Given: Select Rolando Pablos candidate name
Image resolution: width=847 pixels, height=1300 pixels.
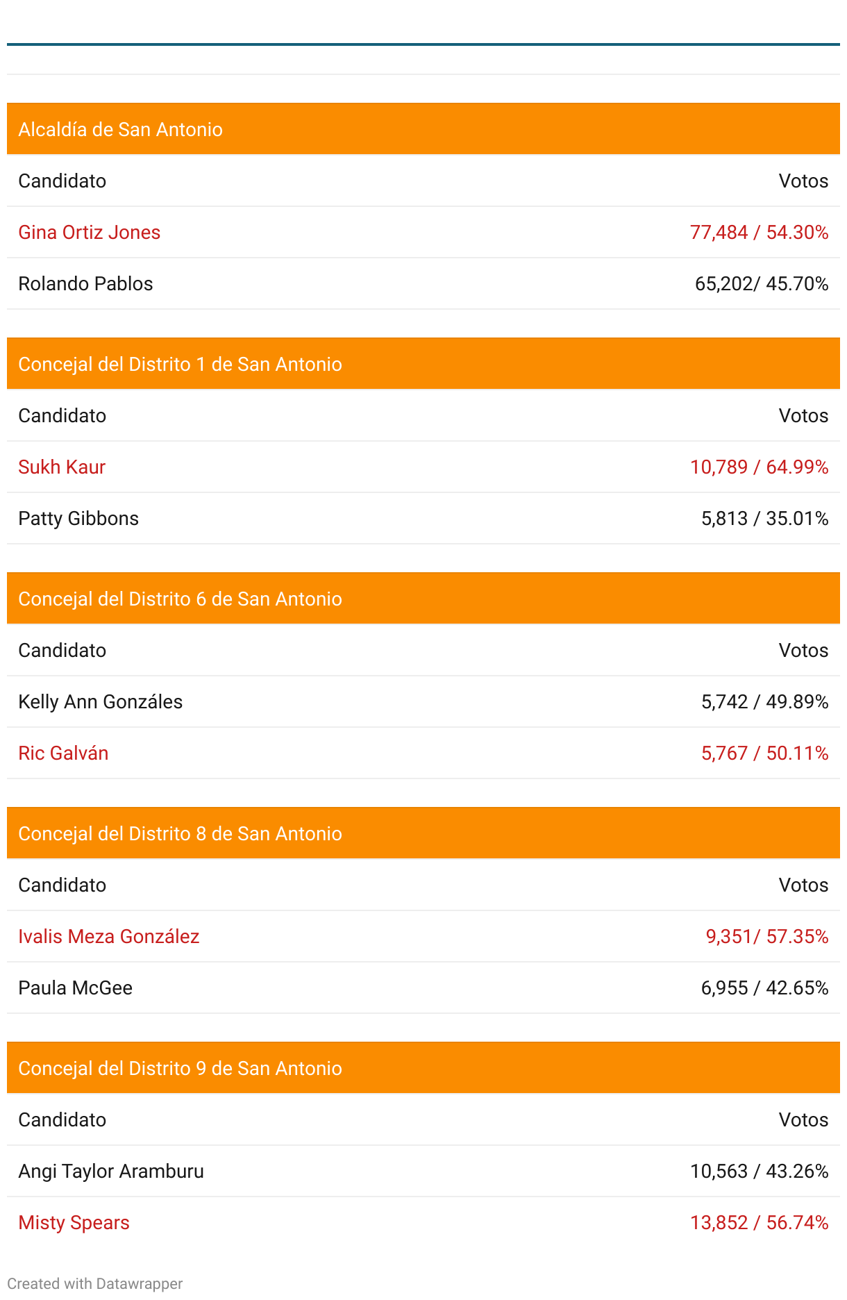Looking at the screenshot, I should point(85,283).
